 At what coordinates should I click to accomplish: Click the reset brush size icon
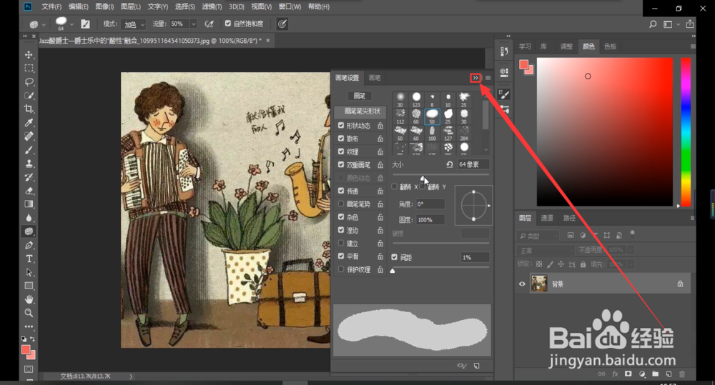[450, 164]
